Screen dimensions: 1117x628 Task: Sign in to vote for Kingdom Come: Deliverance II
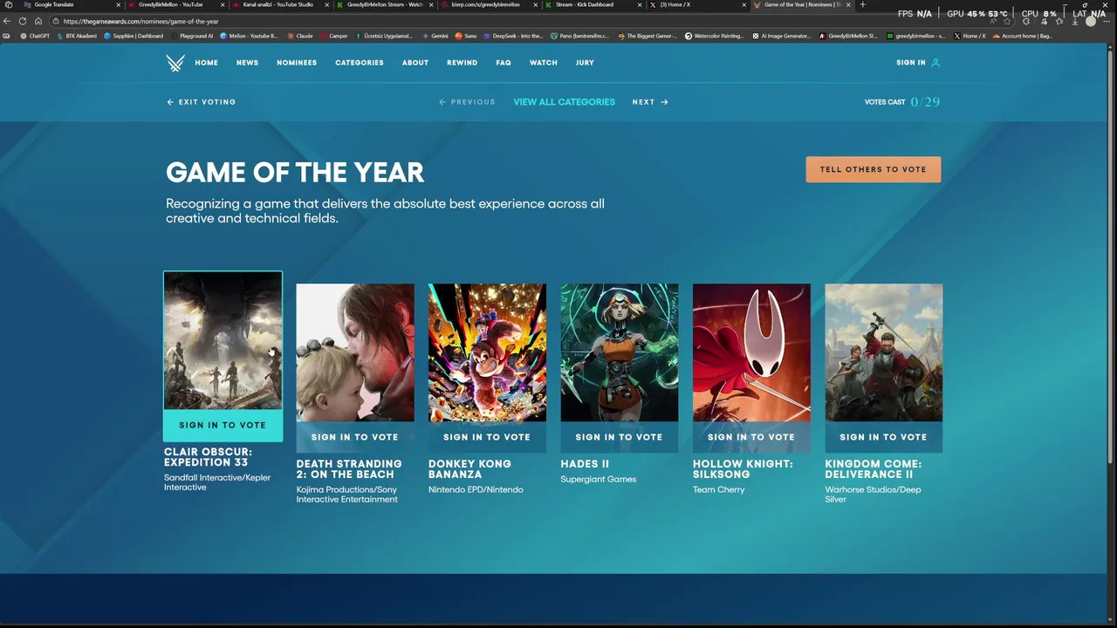[x=884, y=437]
